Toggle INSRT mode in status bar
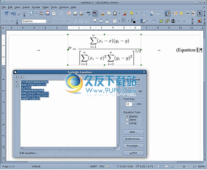 94,167
